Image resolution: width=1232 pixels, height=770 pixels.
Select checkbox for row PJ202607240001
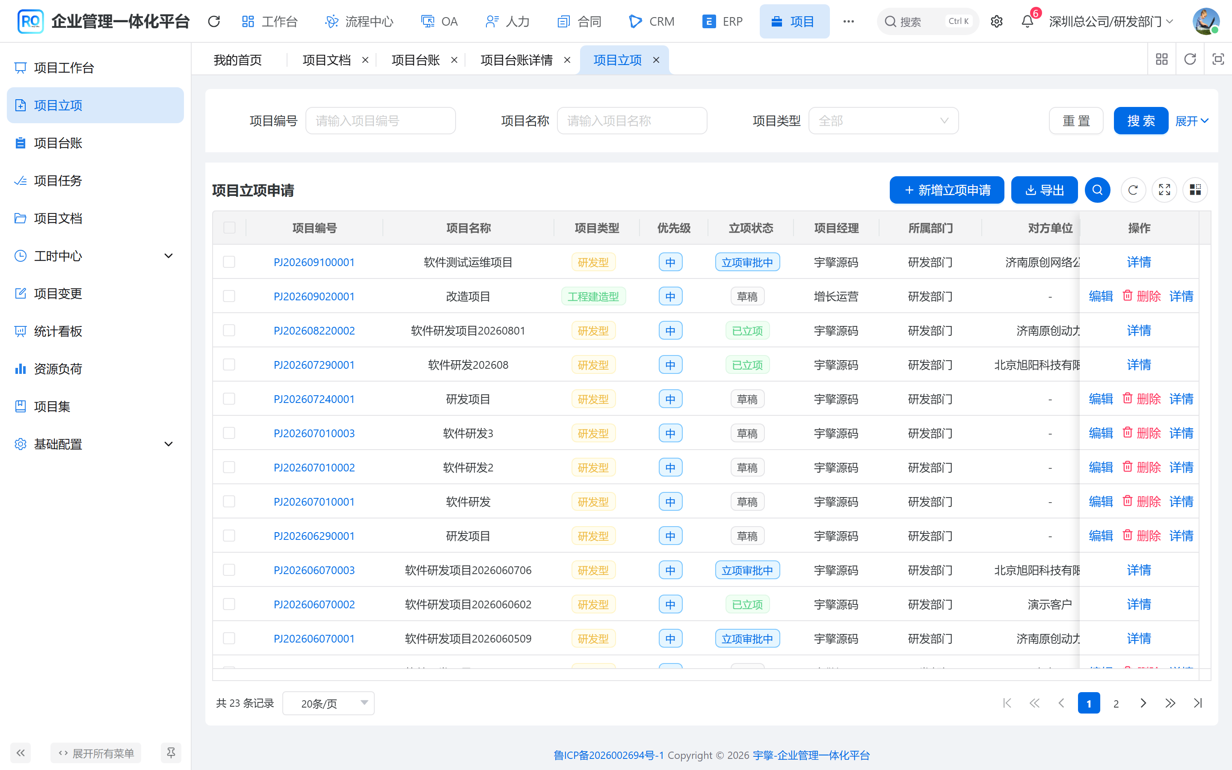tap(229, 399)
